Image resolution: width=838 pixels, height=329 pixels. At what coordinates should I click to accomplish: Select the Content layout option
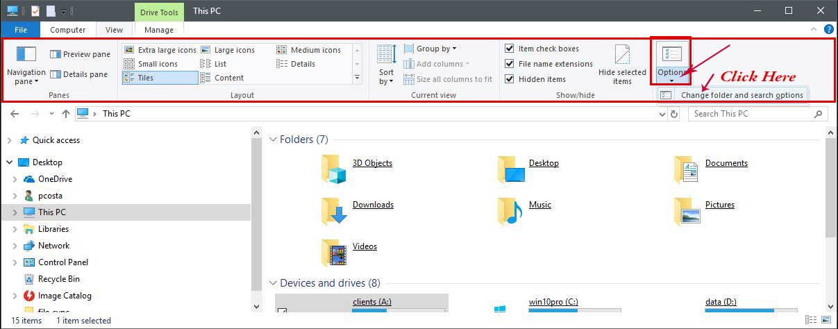point(222,78)
